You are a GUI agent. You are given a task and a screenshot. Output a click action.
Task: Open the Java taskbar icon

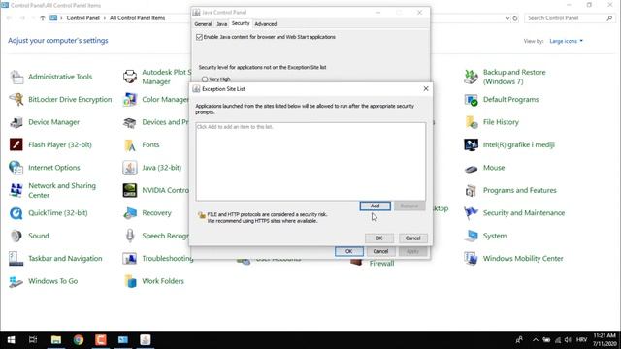click(x=146, y=340)
